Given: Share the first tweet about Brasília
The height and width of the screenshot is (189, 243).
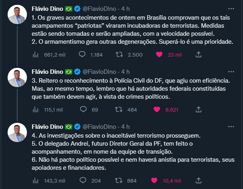Looking at the screenshot, I should [198, 54].
